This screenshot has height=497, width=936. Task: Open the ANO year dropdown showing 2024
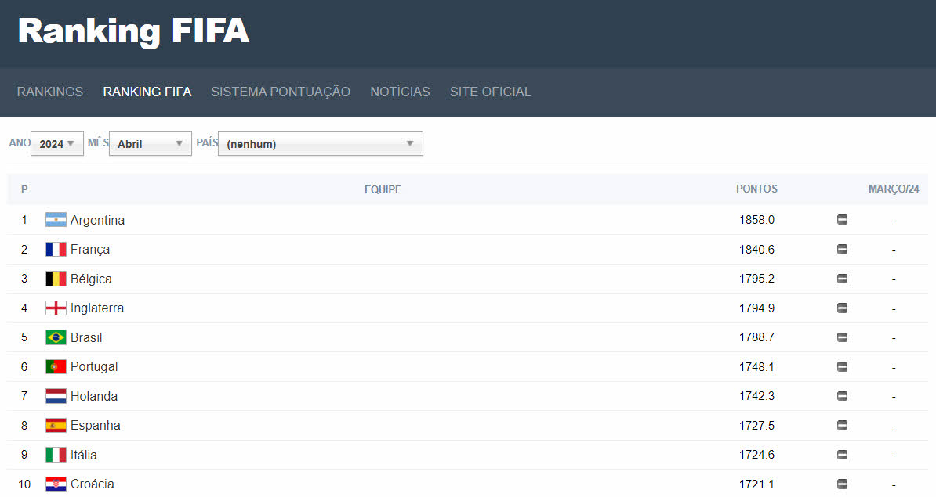click(x=57, y=143)
